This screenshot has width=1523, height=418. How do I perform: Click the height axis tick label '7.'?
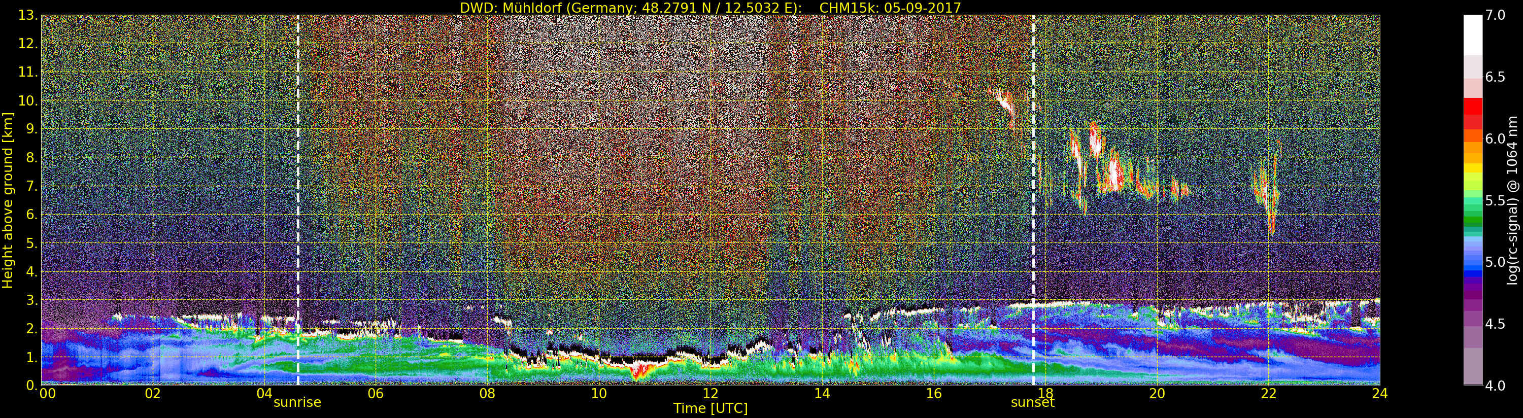click(31, 186)
